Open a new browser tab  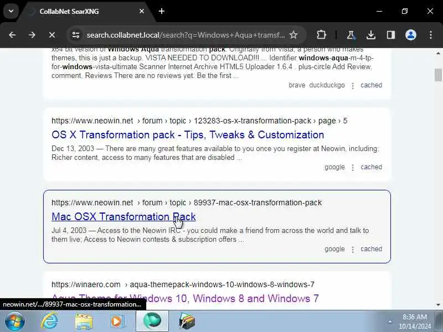pyautogui.click(x=162, y=11)
